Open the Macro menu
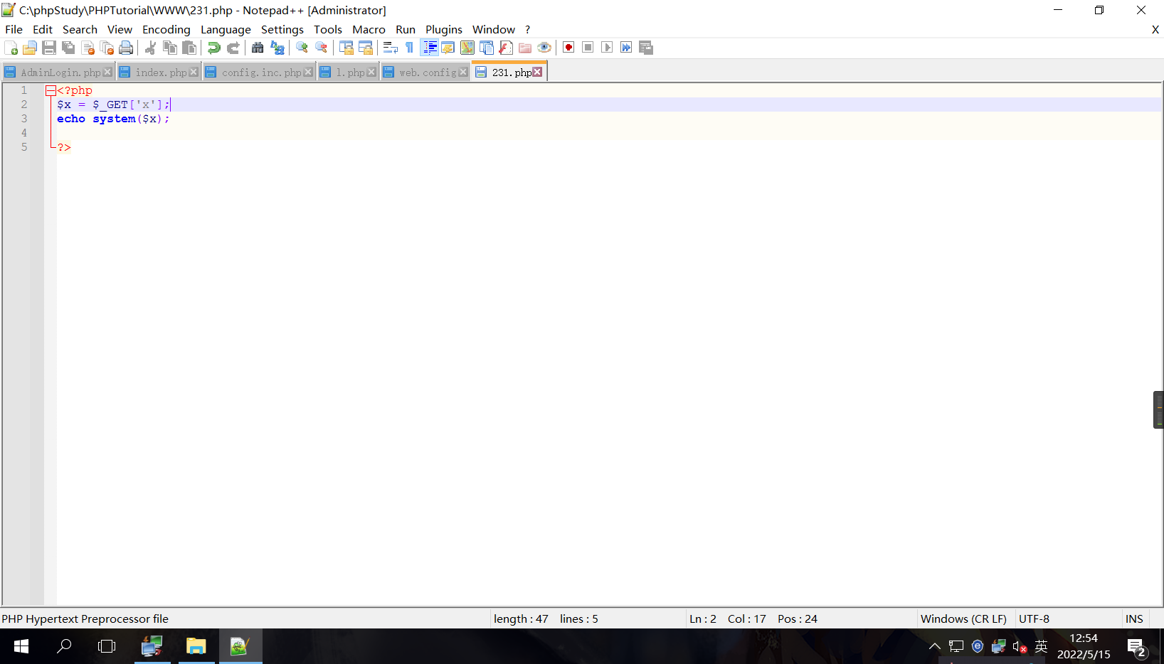The width and height of the screenshot is (1164, 664). tap(369, 29)
